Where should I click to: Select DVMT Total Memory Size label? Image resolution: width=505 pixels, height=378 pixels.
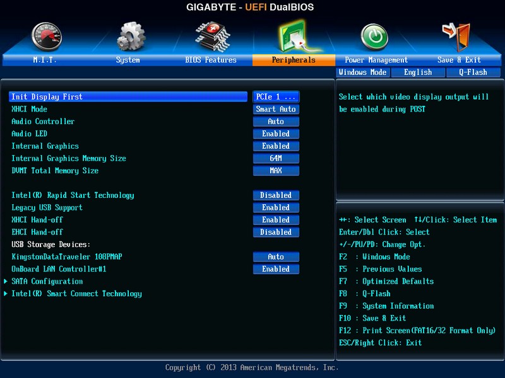point(55,171)
